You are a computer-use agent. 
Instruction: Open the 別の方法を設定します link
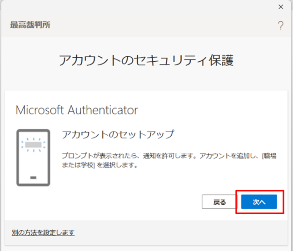43,232
